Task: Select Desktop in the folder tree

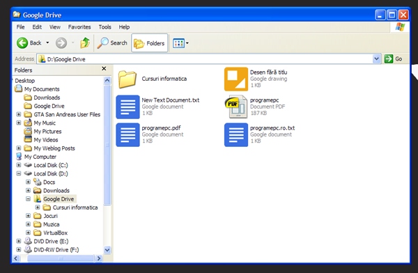Action: [25, 81]
